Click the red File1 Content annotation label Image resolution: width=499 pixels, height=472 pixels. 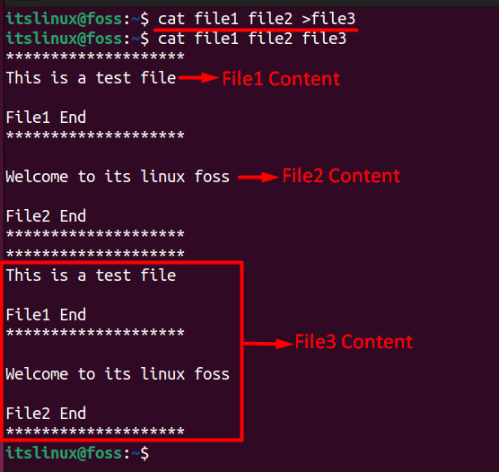coord(281,79)
